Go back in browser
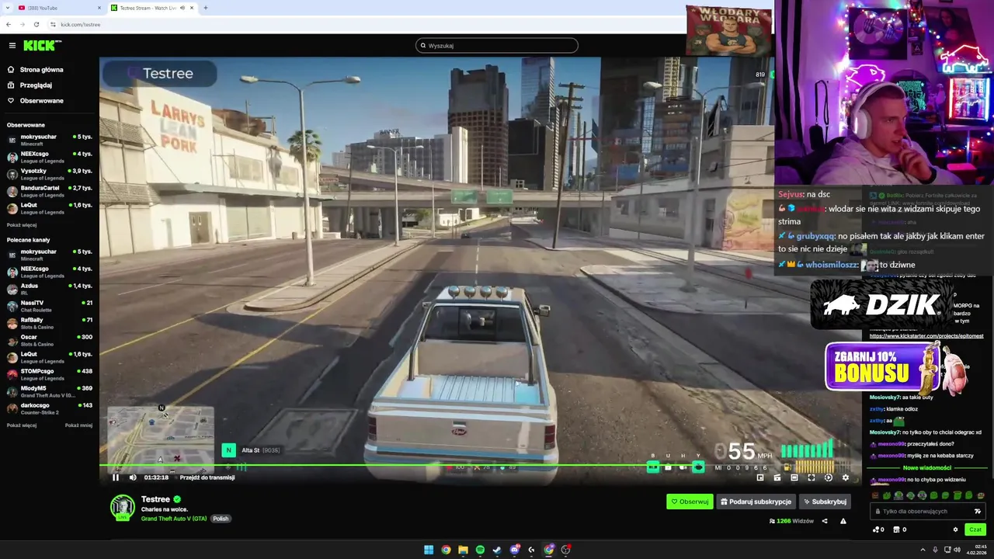This screenshot has width=994, height=559. click(8, 24)
